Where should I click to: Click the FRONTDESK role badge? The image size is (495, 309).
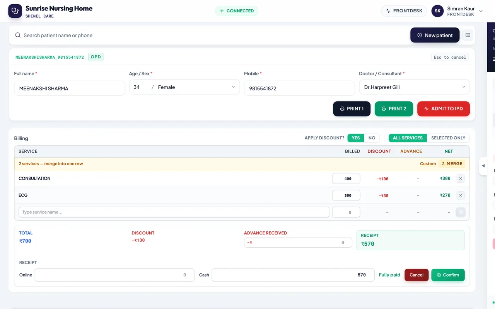(404, 11)
